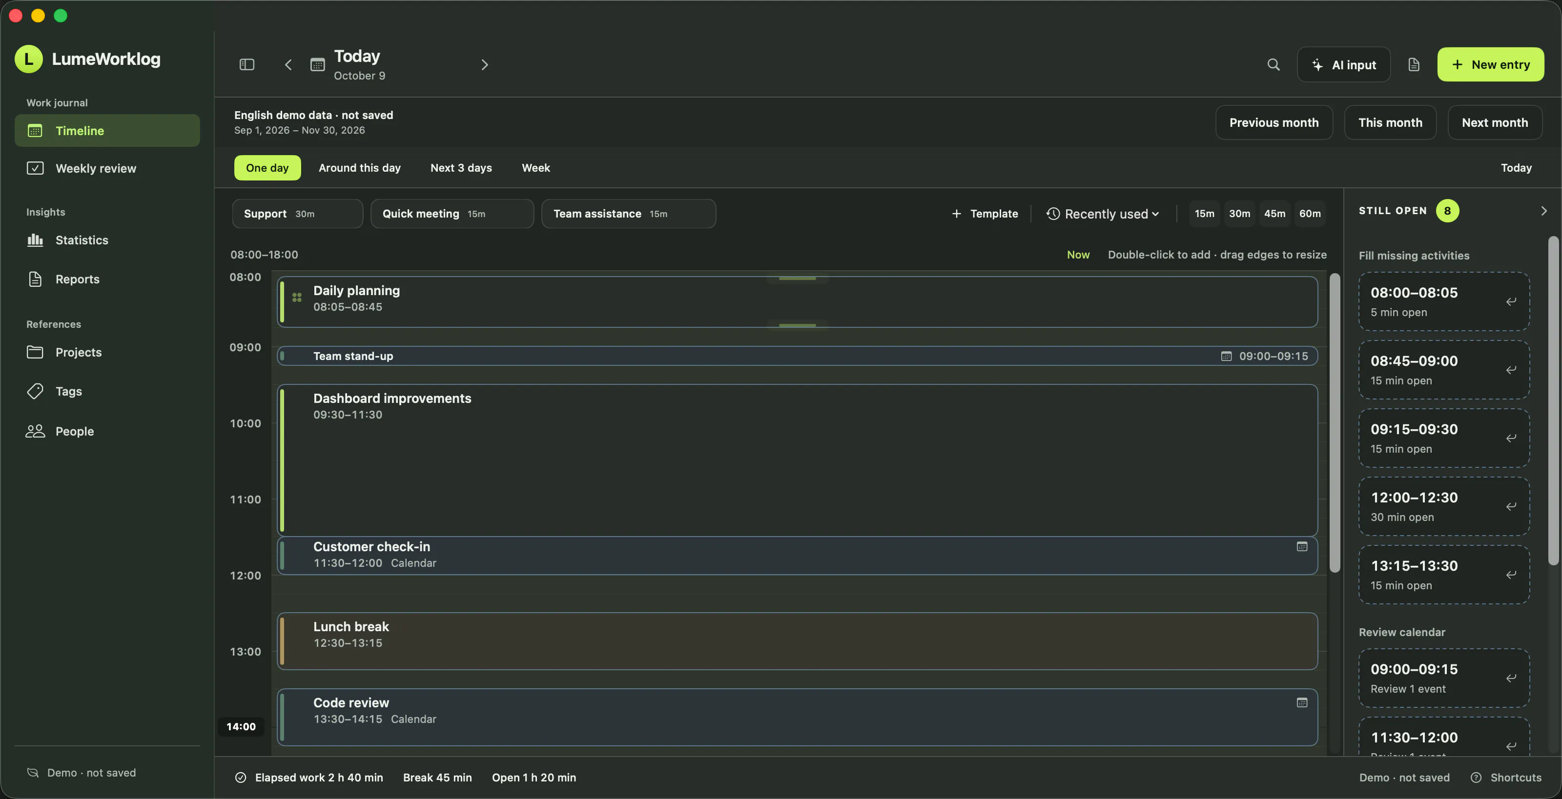
Task: Open AI input
Action: pyautogui.click(x=1344, y=64)
